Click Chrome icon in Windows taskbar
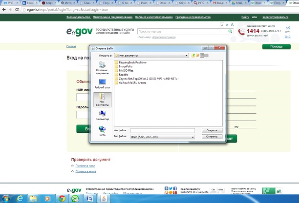The width and height of the screenshot is (299, 203). (x=62, y=198)
